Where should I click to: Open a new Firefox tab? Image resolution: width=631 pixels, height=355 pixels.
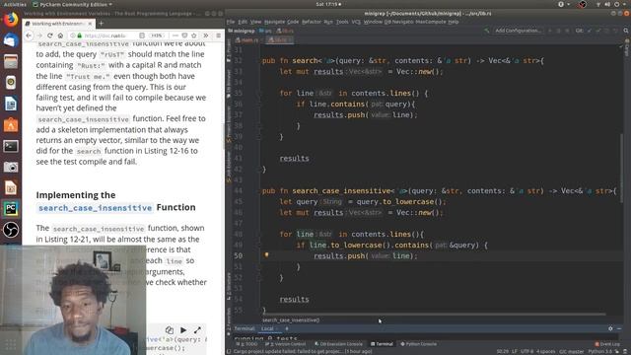(x=101, y=24)
